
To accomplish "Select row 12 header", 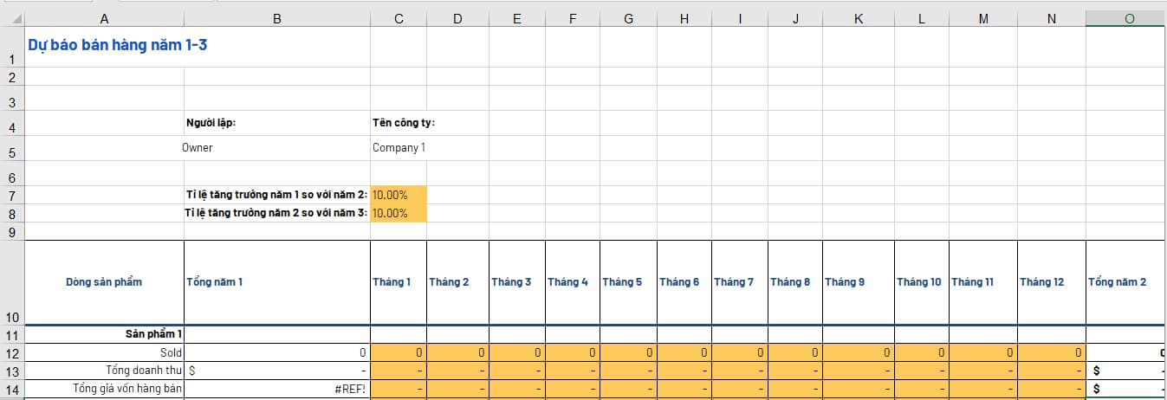I will pos(12,353).
